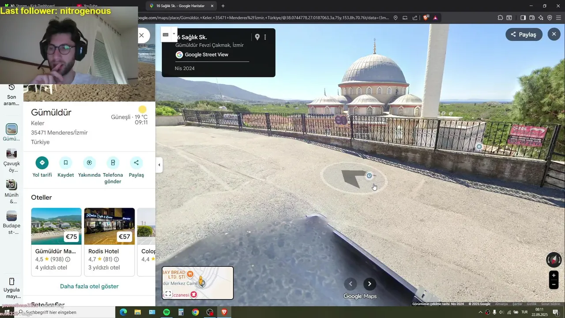Image resolution: width=565 pixels, height=318 pixels.
Task: Toggle the browser sidebar panel icon
Action: [x=523, y=18]
